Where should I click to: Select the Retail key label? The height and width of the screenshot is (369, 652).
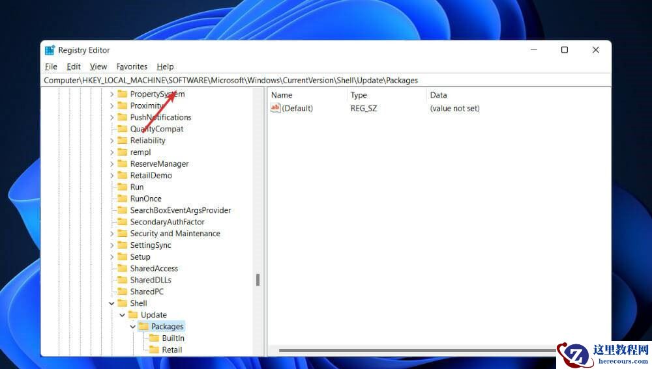(x=171, y=350)
